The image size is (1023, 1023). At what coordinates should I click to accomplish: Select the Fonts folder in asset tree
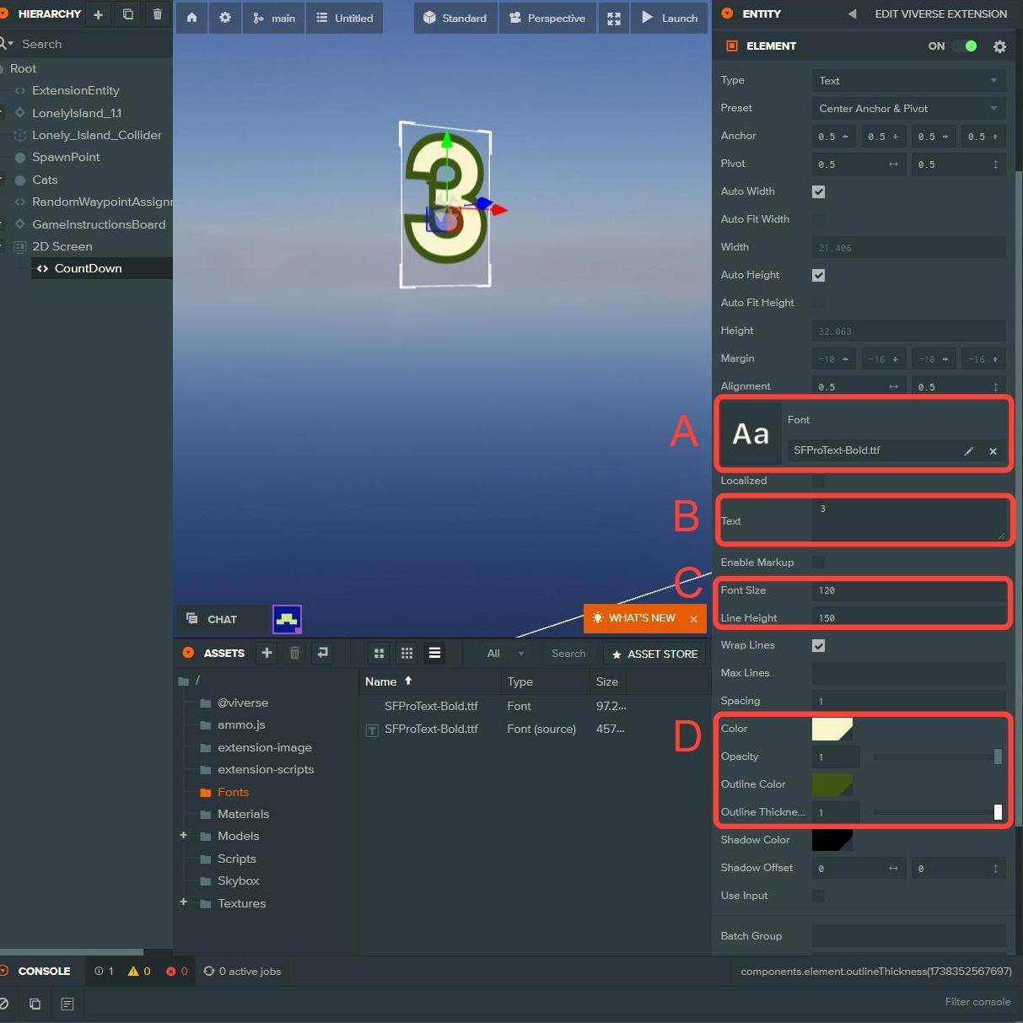pos(233,792)
